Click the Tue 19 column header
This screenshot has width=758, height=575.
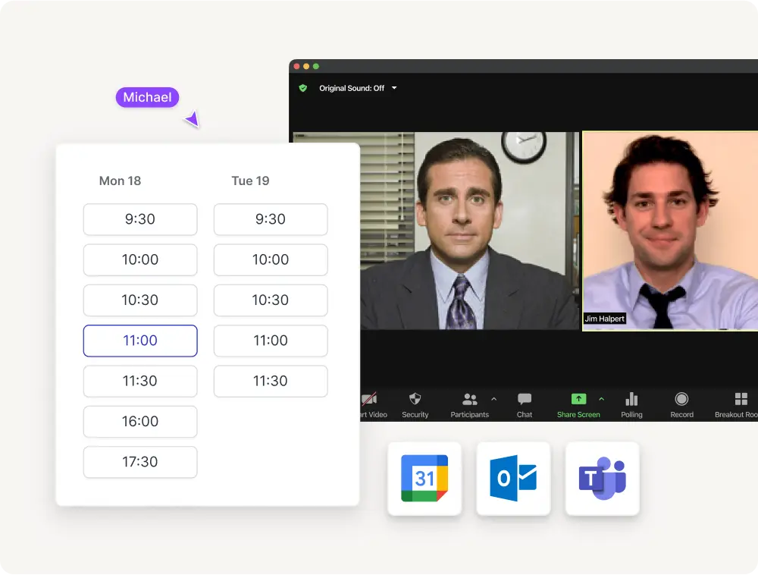point(250,181)
